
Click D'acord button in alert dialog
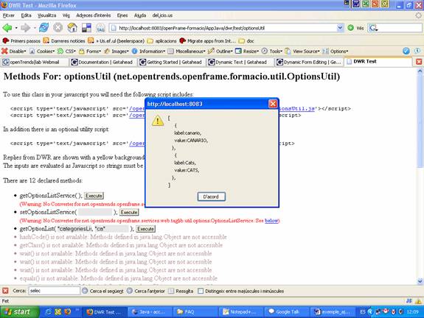pyautogui.click(x=211, y=197)
